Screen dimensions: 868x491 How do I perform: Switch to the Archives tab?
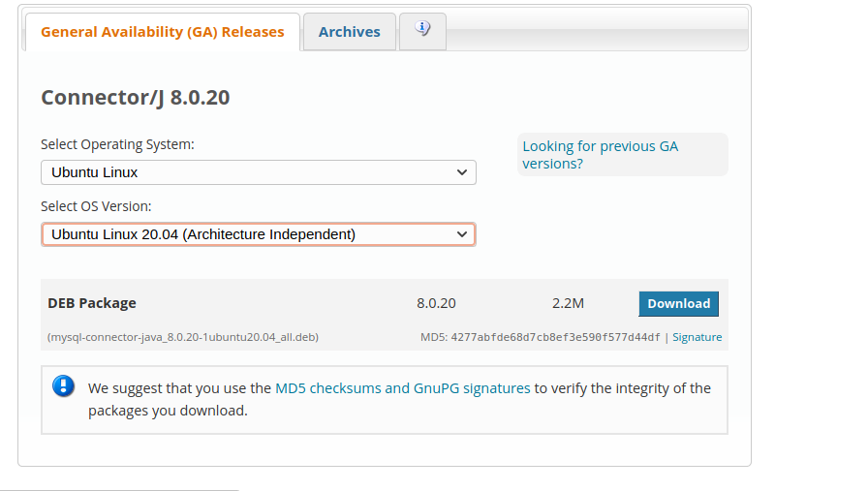click(x=349, y=32)
